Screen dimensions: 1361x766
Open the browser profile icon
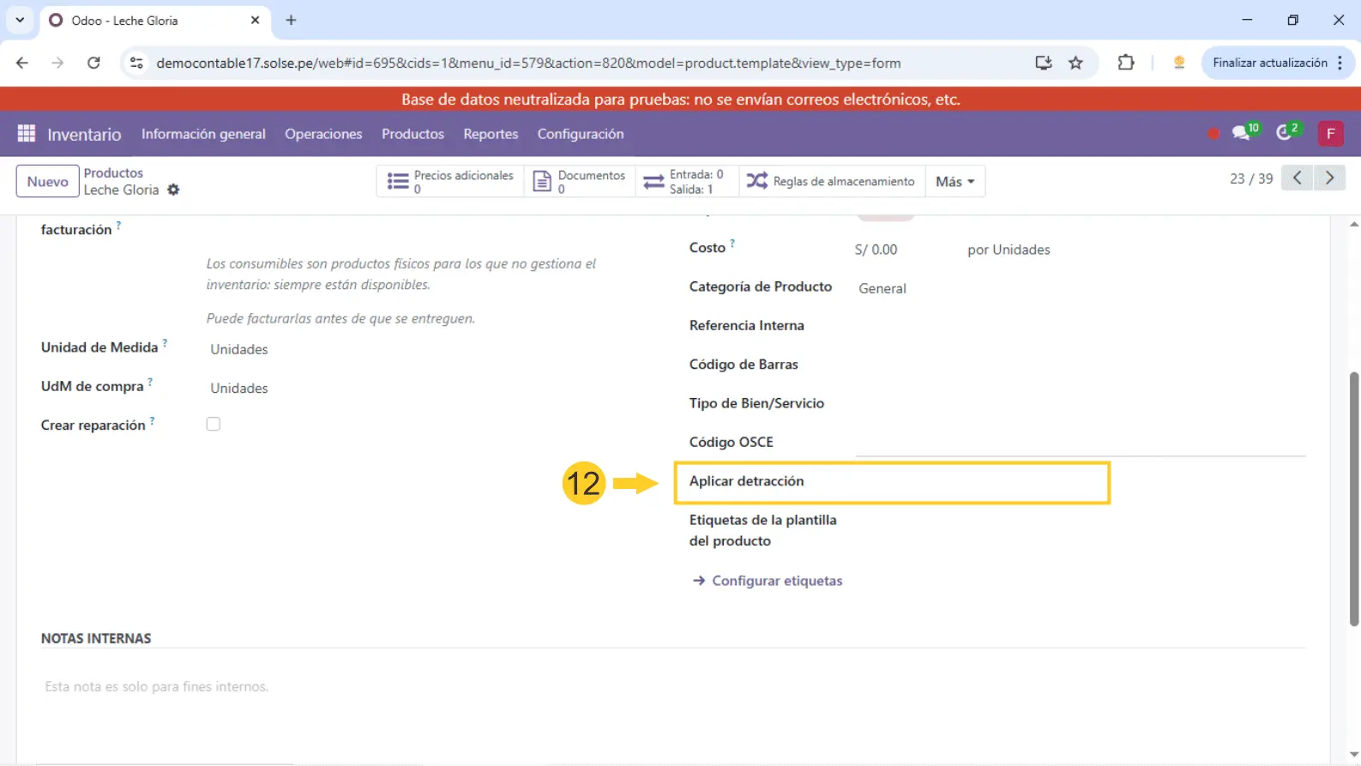tap(1179, 63)
